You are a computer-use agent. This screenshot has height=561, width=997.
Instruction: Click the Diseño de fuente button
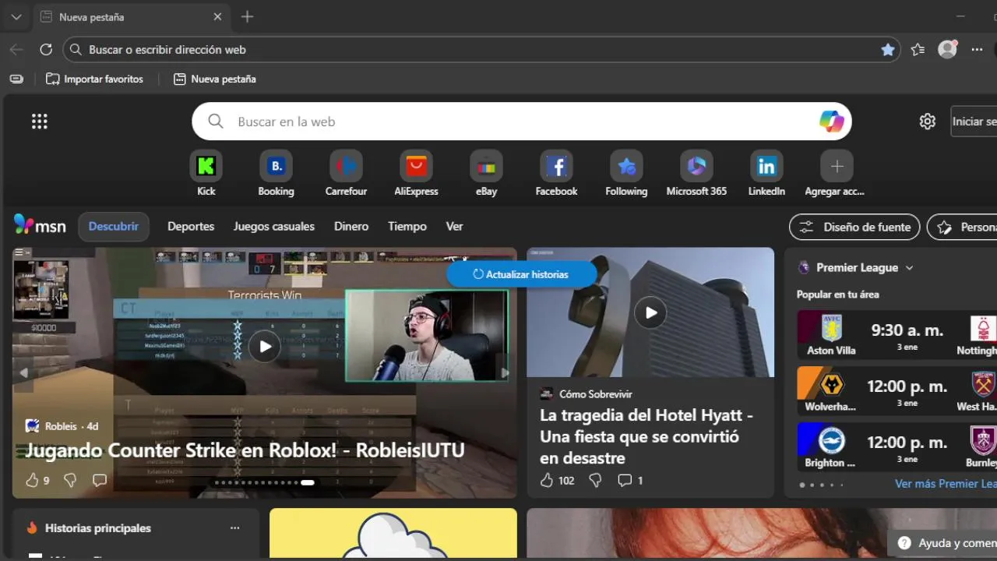click(x=854, y=227)
